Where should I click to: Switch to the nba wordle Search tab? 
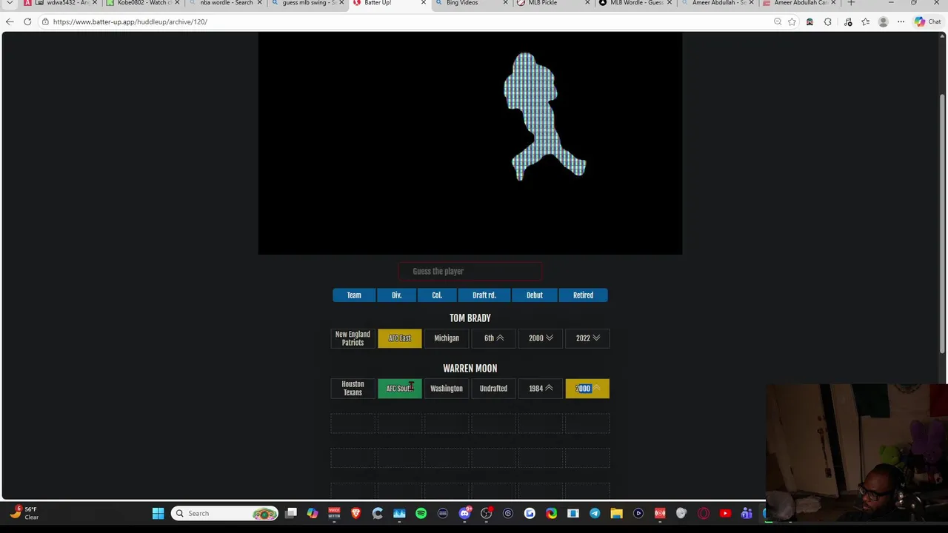pos(224,3)
